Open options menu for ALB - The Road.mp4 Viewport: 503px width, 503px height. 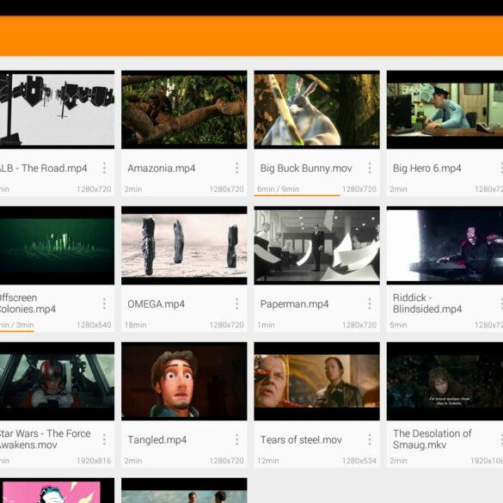[104, 168]
